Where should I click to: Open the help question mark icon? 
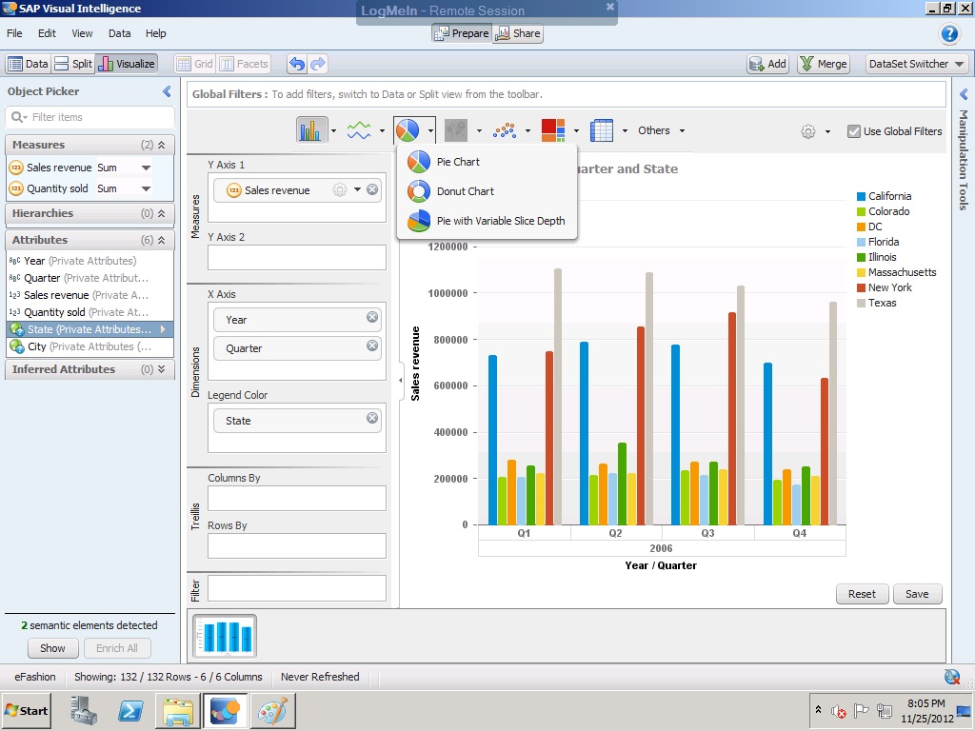pos(949,33)
